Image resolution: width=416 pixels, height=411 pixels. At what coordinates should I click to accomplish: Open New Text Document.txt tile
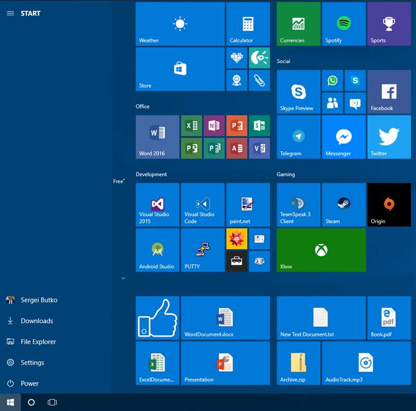(322, 318)
